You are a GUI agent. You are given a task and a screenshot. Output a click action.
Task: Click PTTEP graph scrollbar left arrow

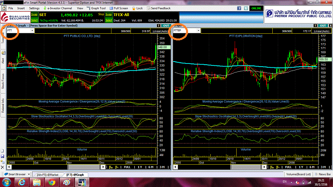tap(176, 167)
